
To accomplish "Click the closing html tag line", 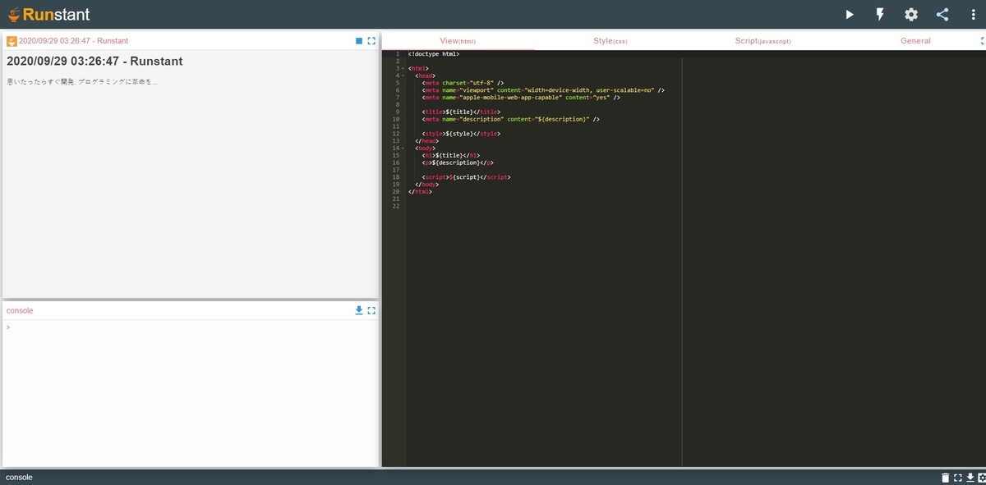I will pos(420,191).
